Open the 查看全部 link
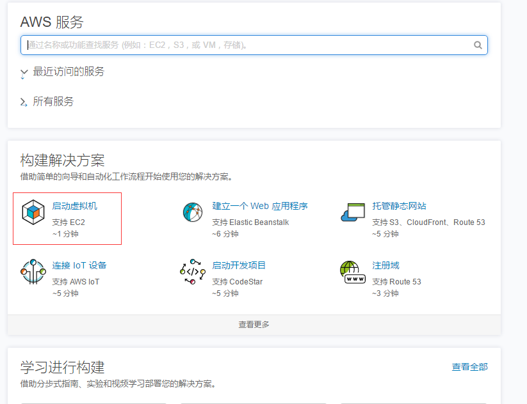 (469, 367)
